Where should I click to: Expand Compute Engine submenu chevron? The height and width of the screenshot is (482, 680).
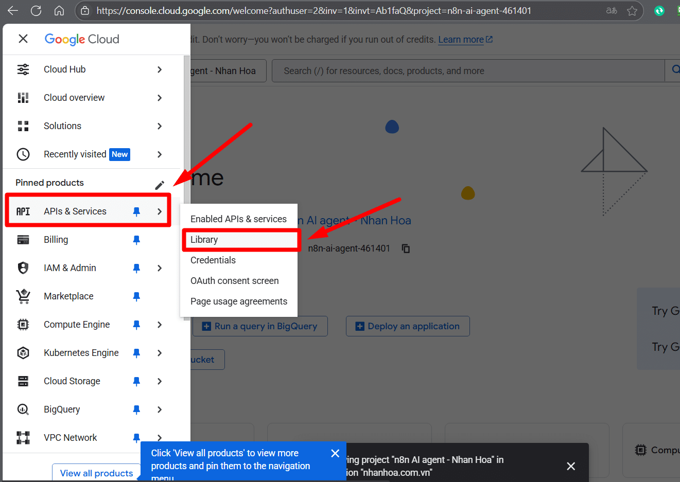[160, 325]
